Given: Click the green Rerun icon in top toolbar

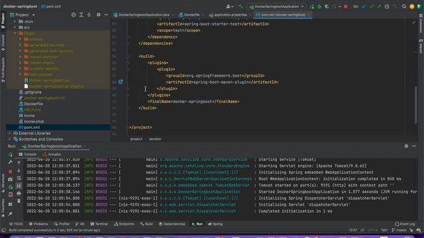Looking at the screenshot, I should [312, 7].
